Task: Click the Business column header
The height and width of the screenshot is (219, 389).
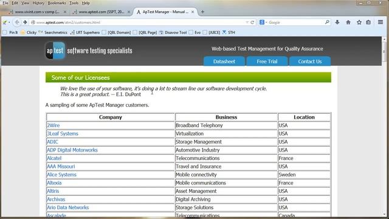Action: 226,117
